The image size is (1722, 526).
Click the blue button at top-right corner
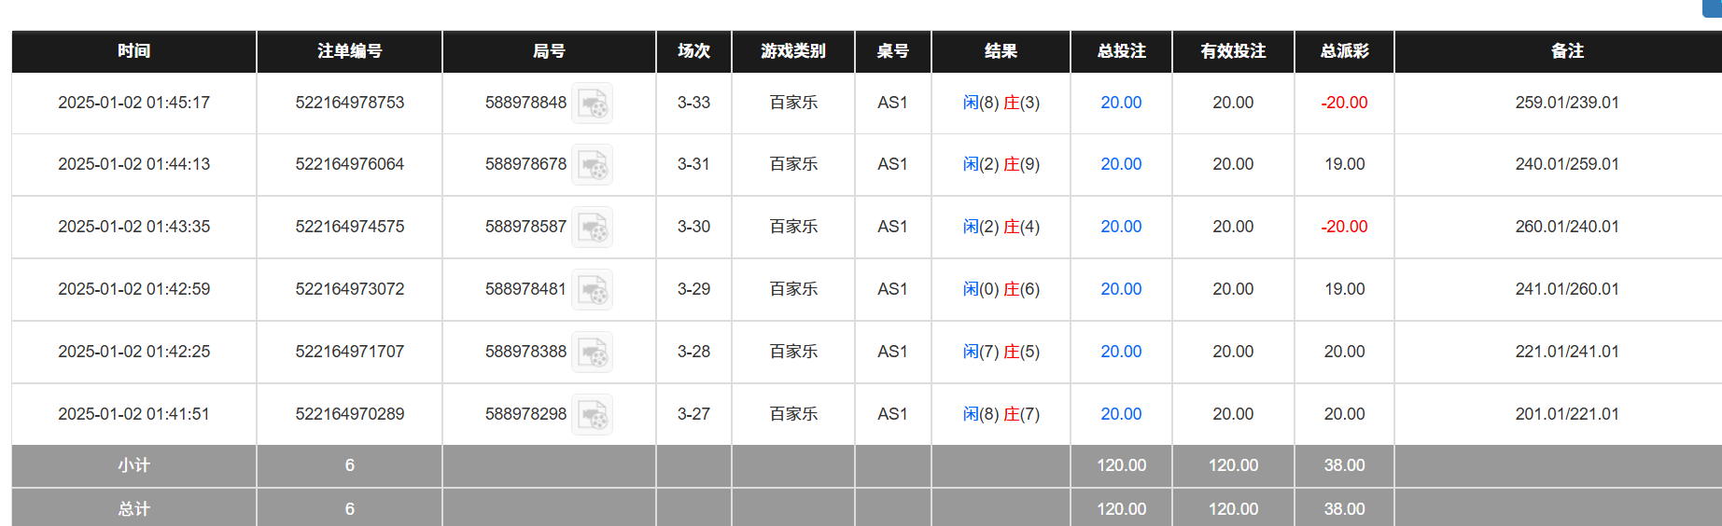pos(1713,7)
